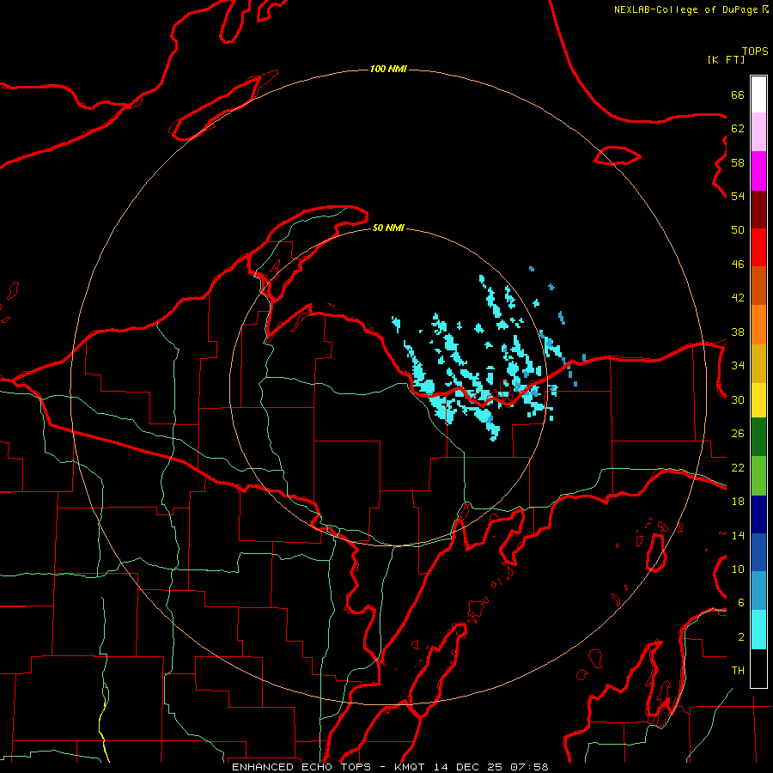Image resolution: width=773 pixels, height=773 pixels.
Task: Click the 'TOPS' legend heading
Action: tap(755, 52)
